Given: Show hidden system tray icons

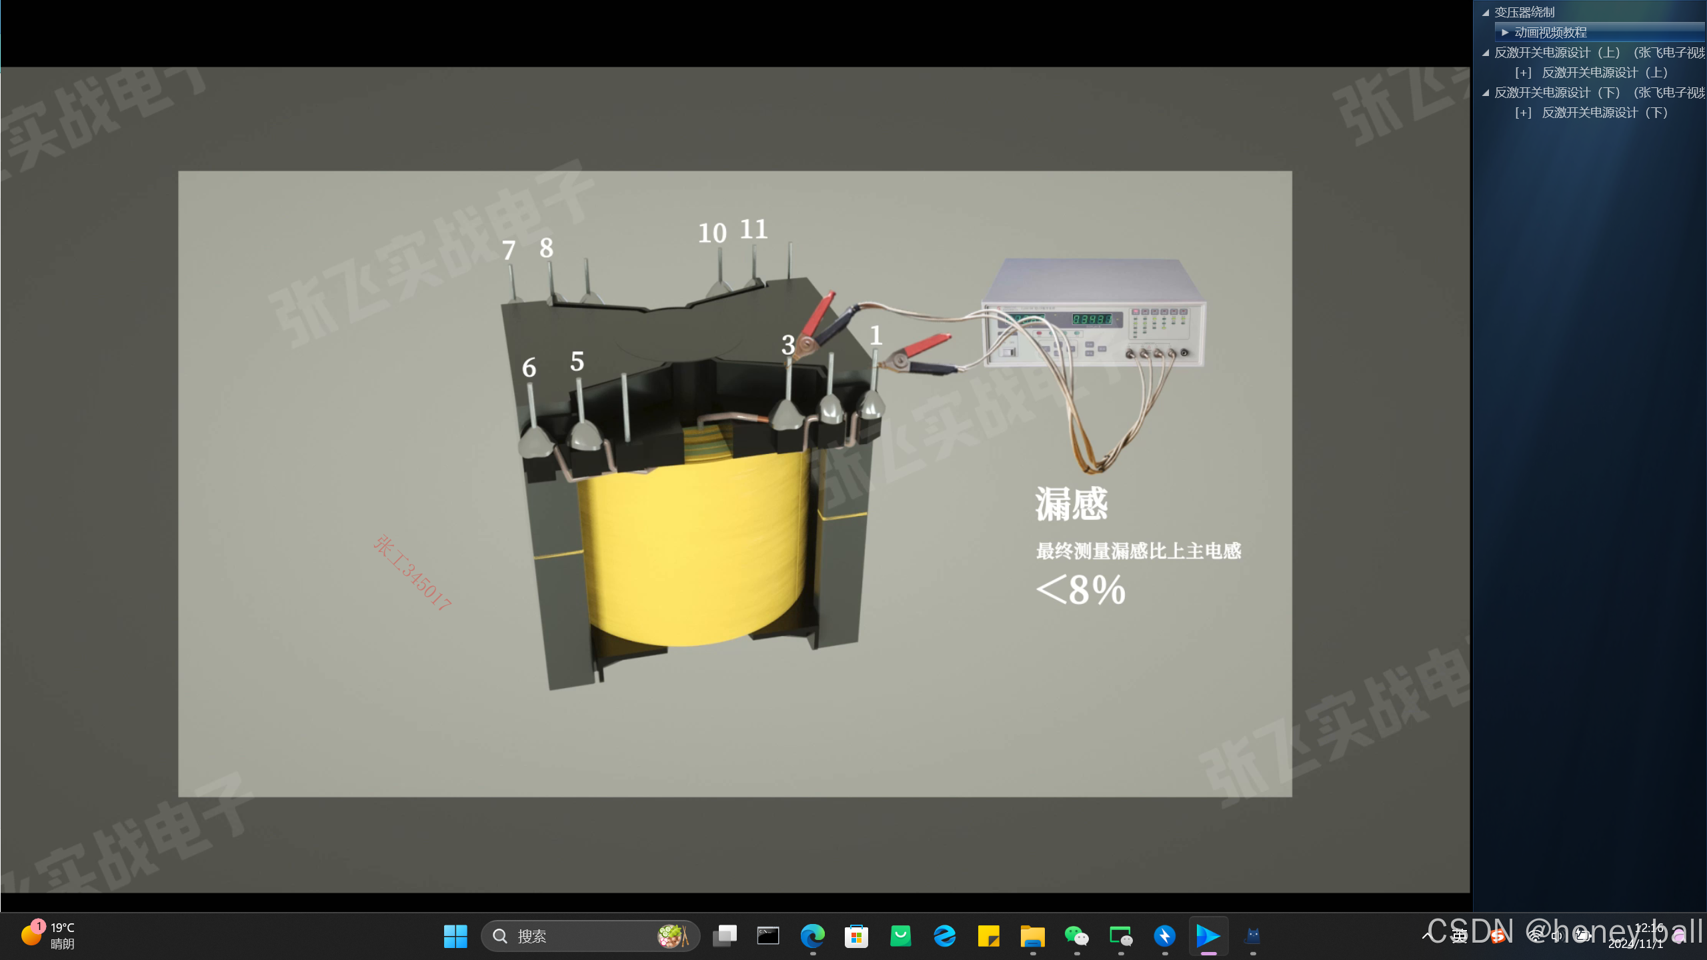Looking at the screenshot, I should [x=1426, y=935].
